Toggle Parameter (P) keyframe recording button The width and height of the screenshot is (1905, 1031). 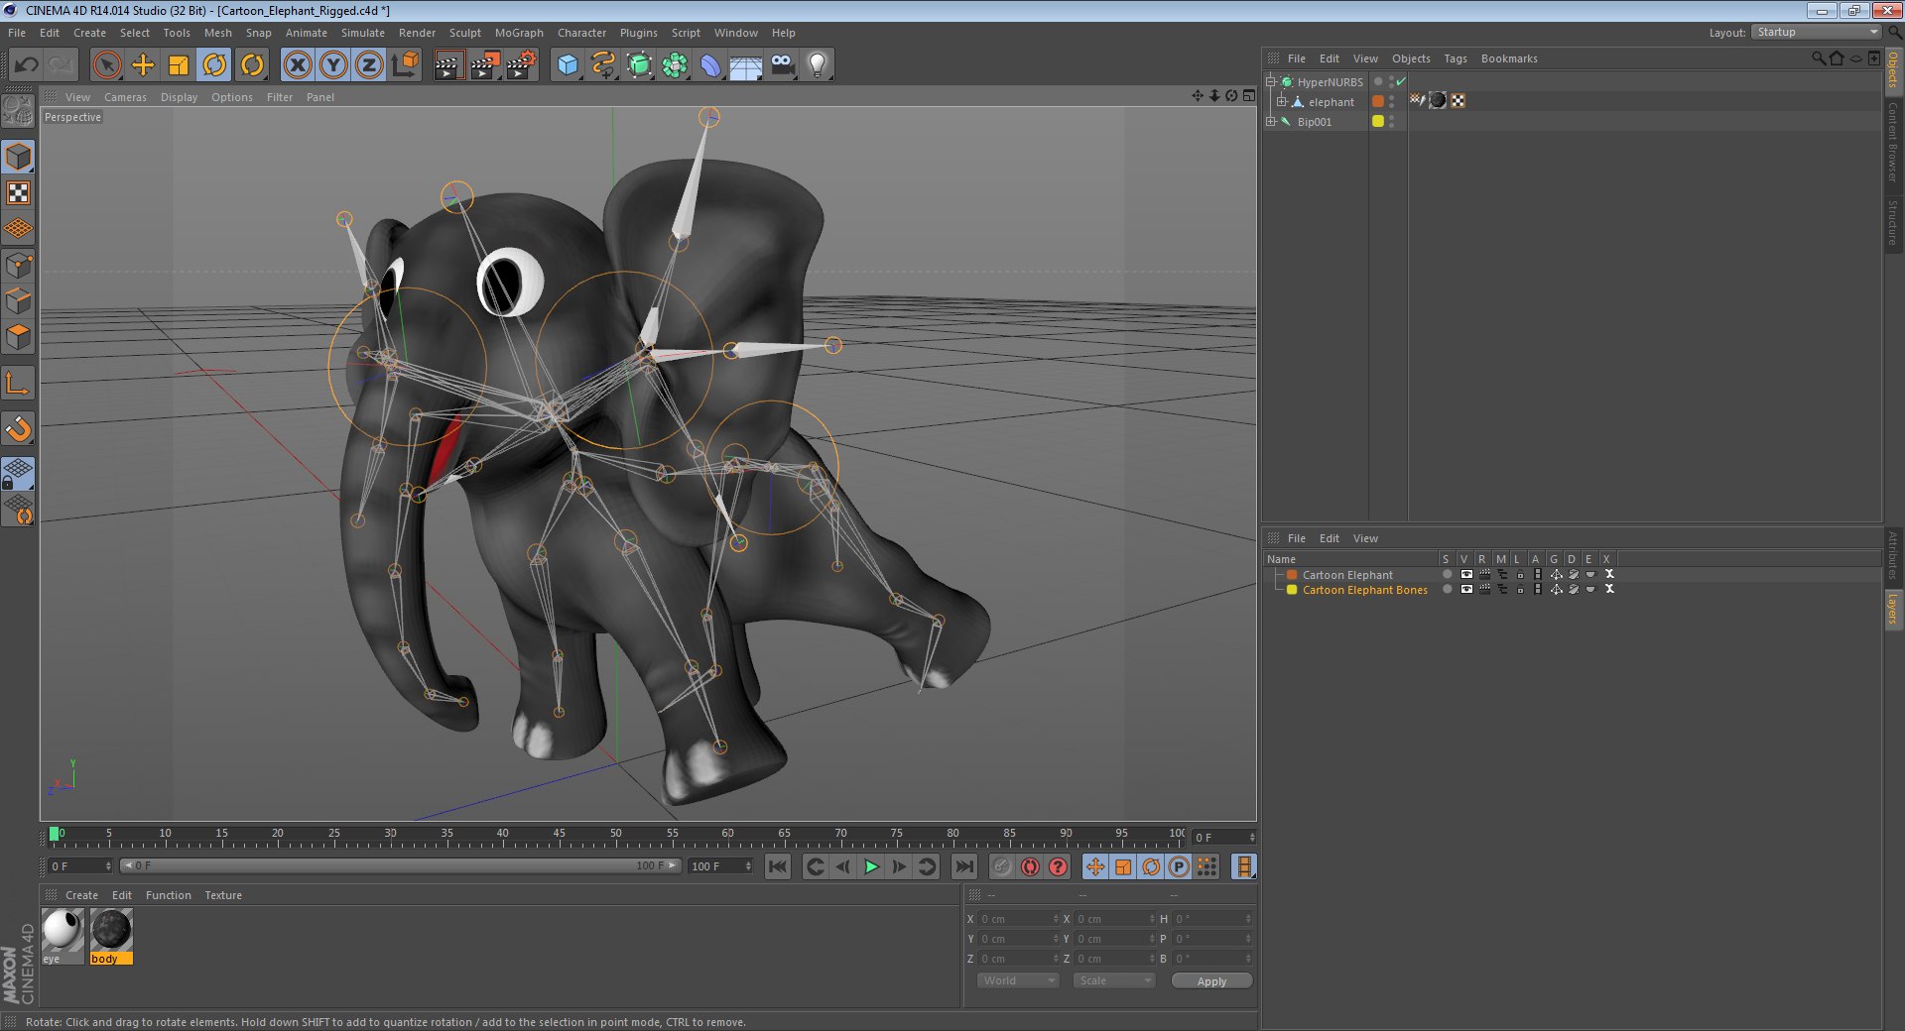point(1179,867)
